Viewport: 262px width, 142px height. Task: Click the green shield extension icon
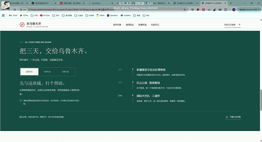coord(193,10)
